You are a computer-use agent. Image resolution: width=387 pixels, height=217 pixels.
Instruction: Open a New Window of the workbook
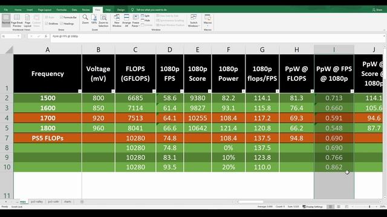117,20
